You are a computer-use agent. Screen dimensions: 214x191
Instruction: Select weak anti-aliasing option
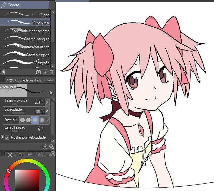28,120
